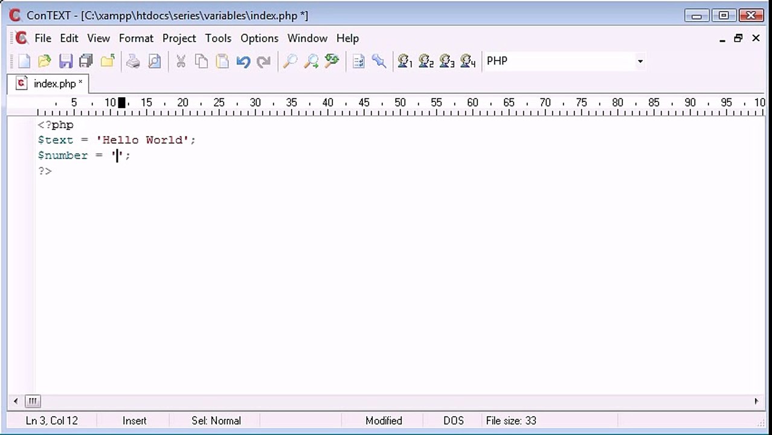Click the Close file folder icon
This screenshot has width=772, height=435.
click(108, 61)
